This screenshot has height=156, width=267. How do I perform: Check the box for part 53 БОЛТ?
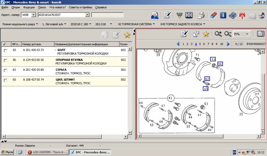tap(6, 51)
